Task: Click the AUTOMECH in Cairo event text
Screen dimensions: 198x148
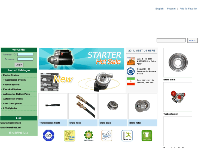Action: [x=147, y=61]
